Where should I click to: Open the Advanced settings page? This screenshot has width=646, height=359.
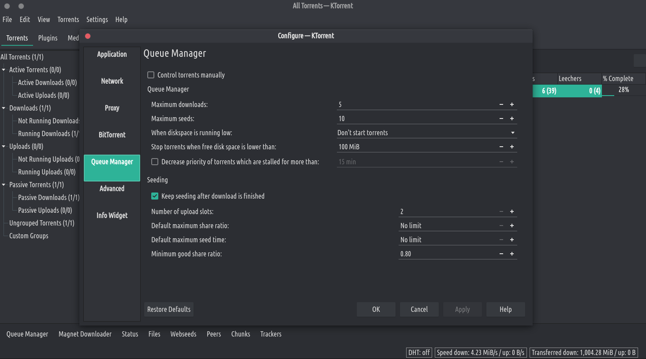[x=112, y=195]
